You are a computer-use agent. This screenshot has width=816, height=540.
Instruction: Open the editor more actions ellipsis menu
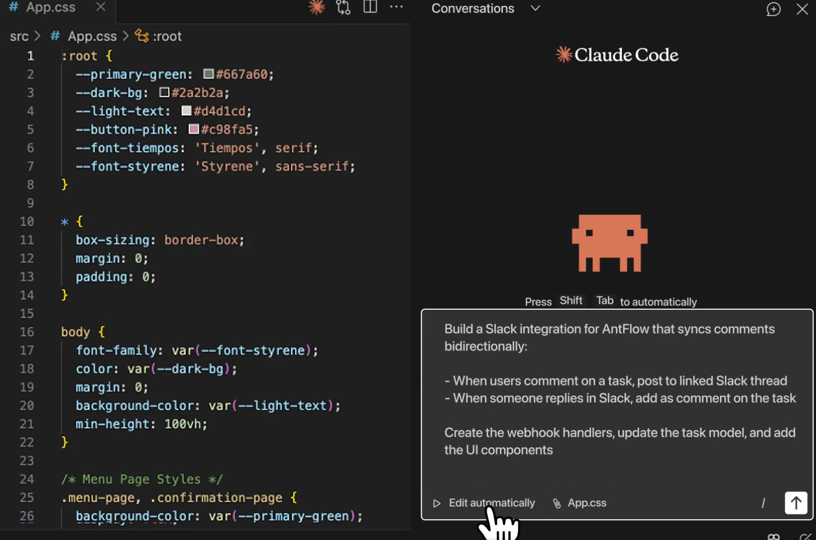pyautogui.click(x=396, y=7)
